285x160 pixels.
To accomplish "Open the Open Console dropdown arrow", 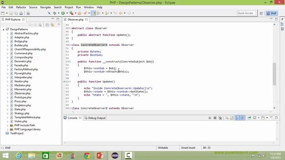I will (x=267, y=118).
